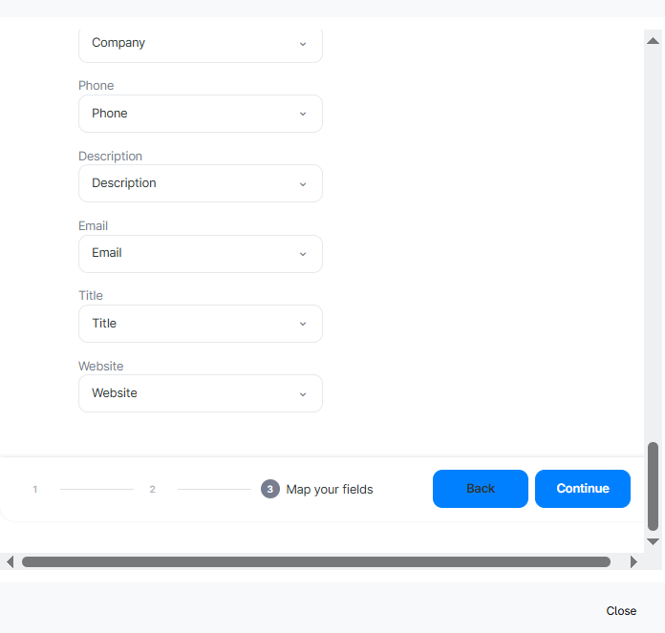Expand the Phone field dropdown
Viewport: 665px width, 633px height.
200,114
